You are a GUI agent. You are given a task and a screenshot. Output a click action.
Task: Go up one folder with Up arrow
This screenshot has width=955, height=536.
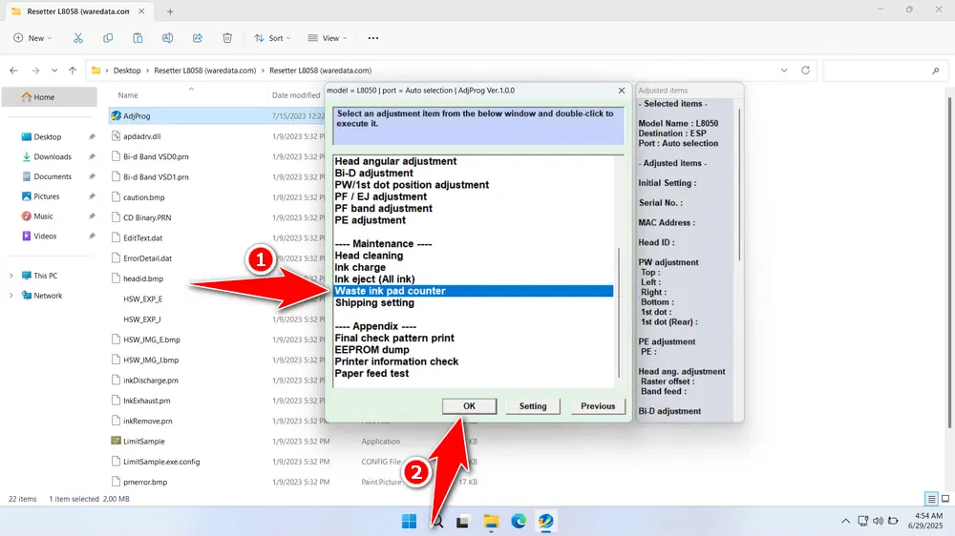pyautogui.click(x=73, y=71)
